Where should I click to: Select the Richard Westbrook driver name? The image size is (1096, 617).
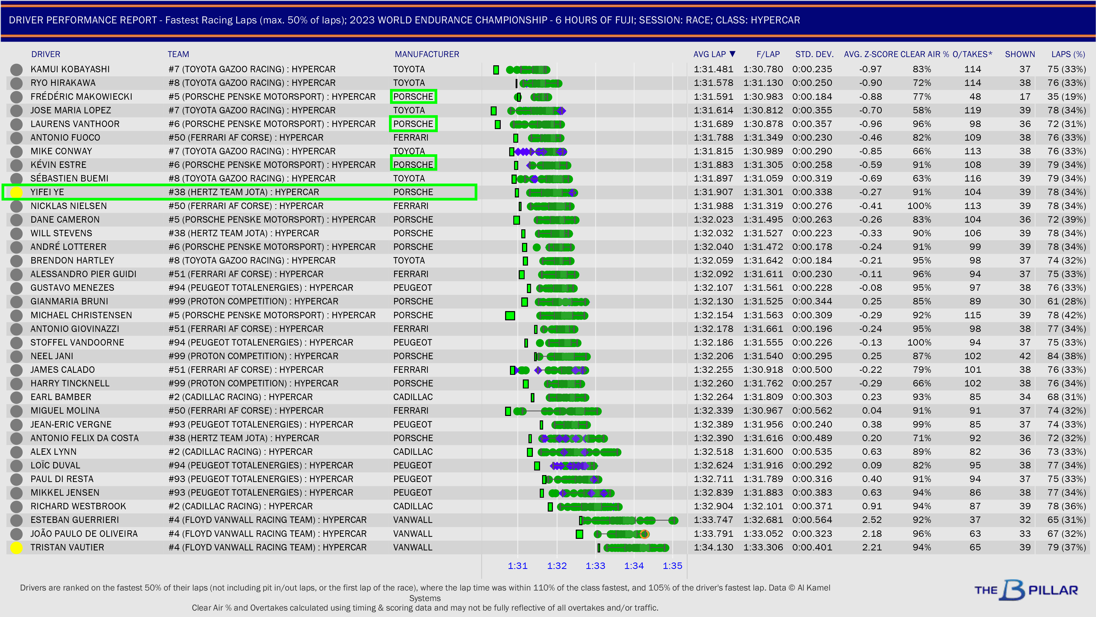point(78,506)
